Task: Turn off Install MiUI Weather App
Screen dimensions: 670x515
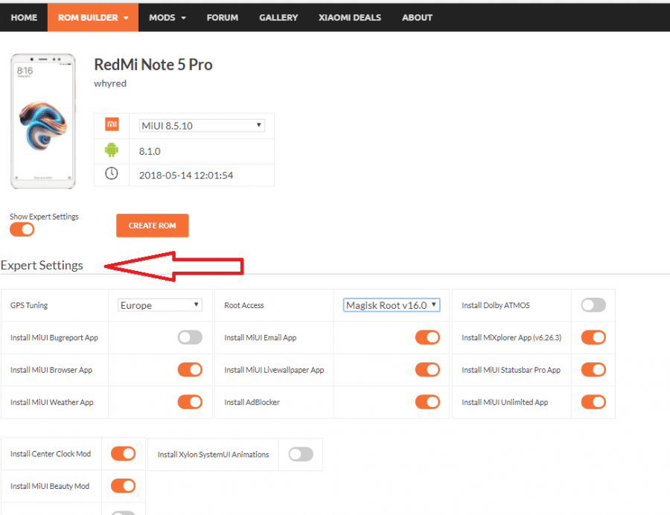Action: [x=190, y=402]
